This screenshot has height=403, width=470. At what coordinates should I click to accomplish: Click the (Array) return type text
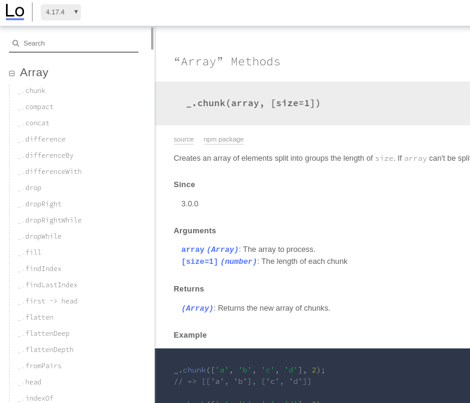(x=198, y=308)
